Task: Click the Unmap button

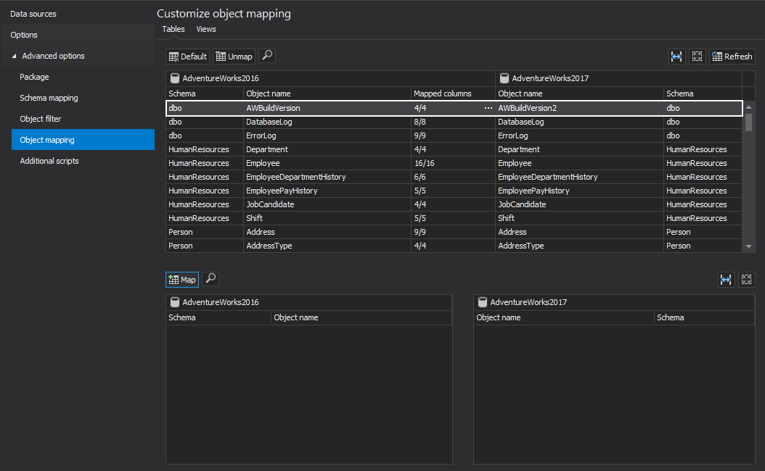Action: [234, 57]
